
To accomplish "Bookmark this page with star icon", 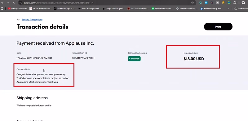I will [x=193, y=3].
